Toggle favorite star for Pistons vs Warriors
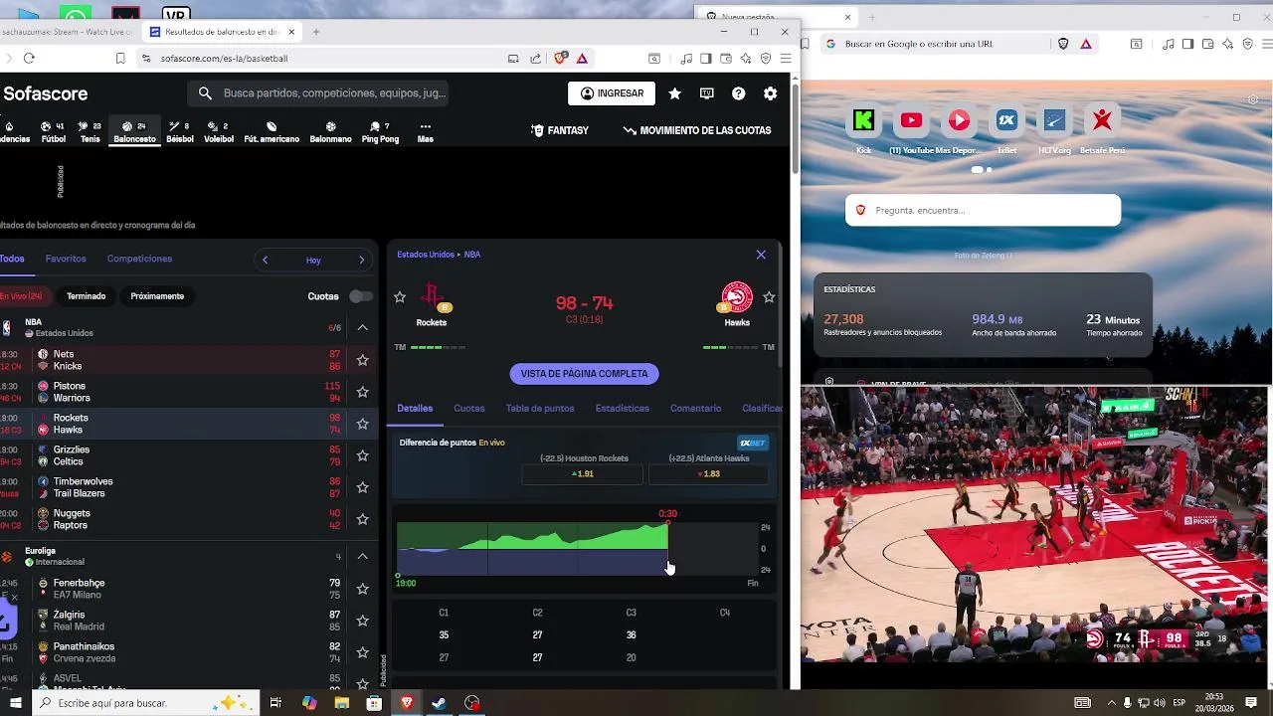This screenshot has width=1273, height=716. [x=362, y=392]
